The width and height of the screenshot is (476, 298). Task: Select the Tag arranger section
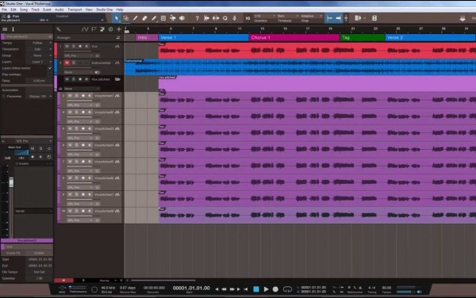coord(363,37)
